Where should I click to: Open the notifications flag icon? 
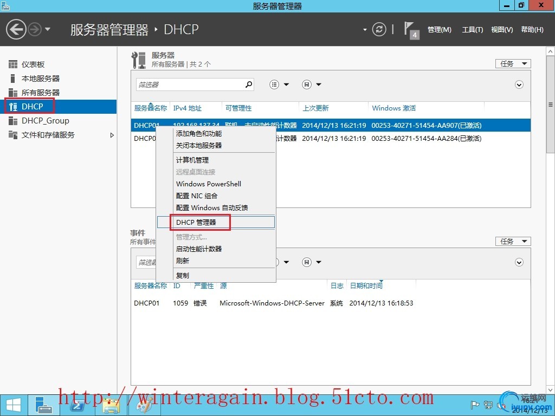click(411, 30)
